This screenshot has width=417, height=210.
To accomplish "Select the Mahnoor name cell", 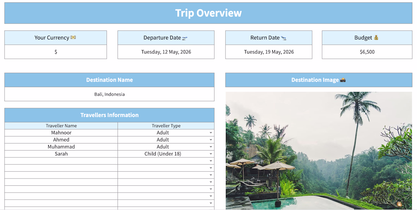I will pos(61,133).
